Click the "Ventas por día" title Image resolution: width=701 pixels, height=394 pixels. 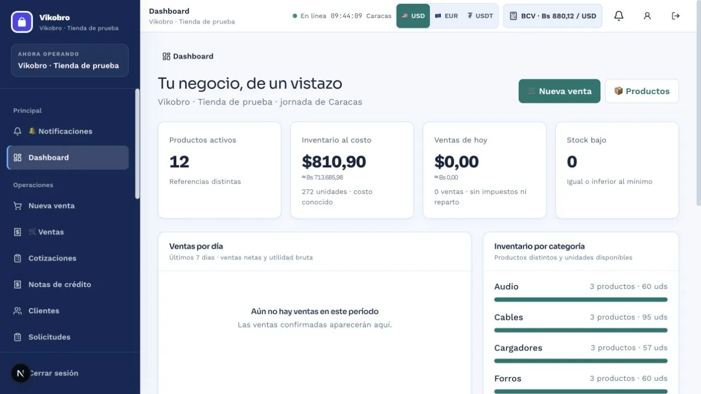click(196, 247)
